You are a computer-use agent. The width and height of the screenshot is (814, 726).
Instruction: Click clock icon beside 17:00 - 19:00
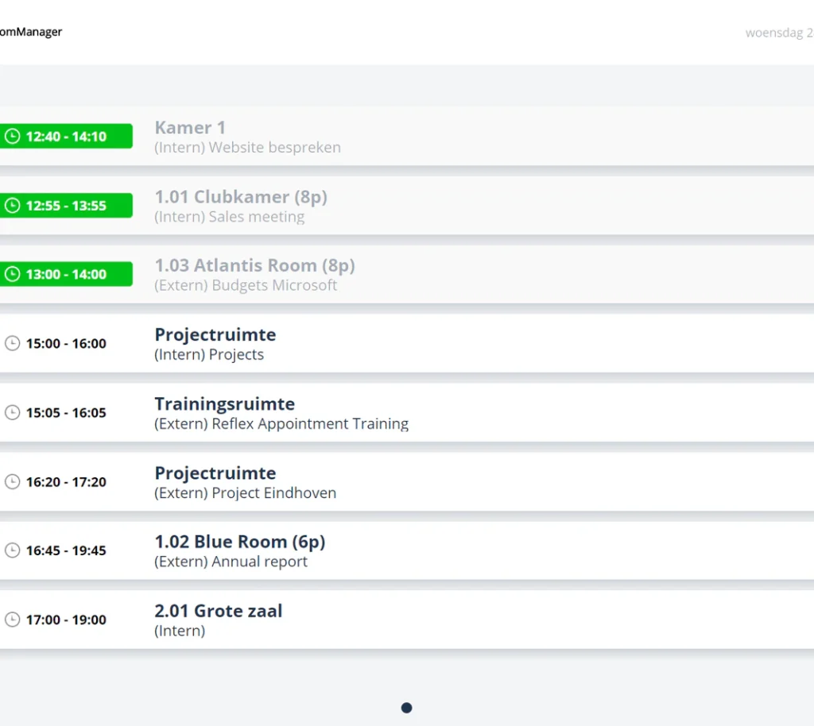pos(13,620)
